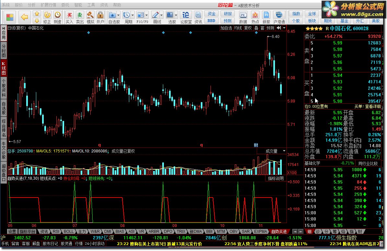Toggle 复权 price adjustment
Image resolution: width=387 pixels, height=251 pixels.
tap(248, 28)
